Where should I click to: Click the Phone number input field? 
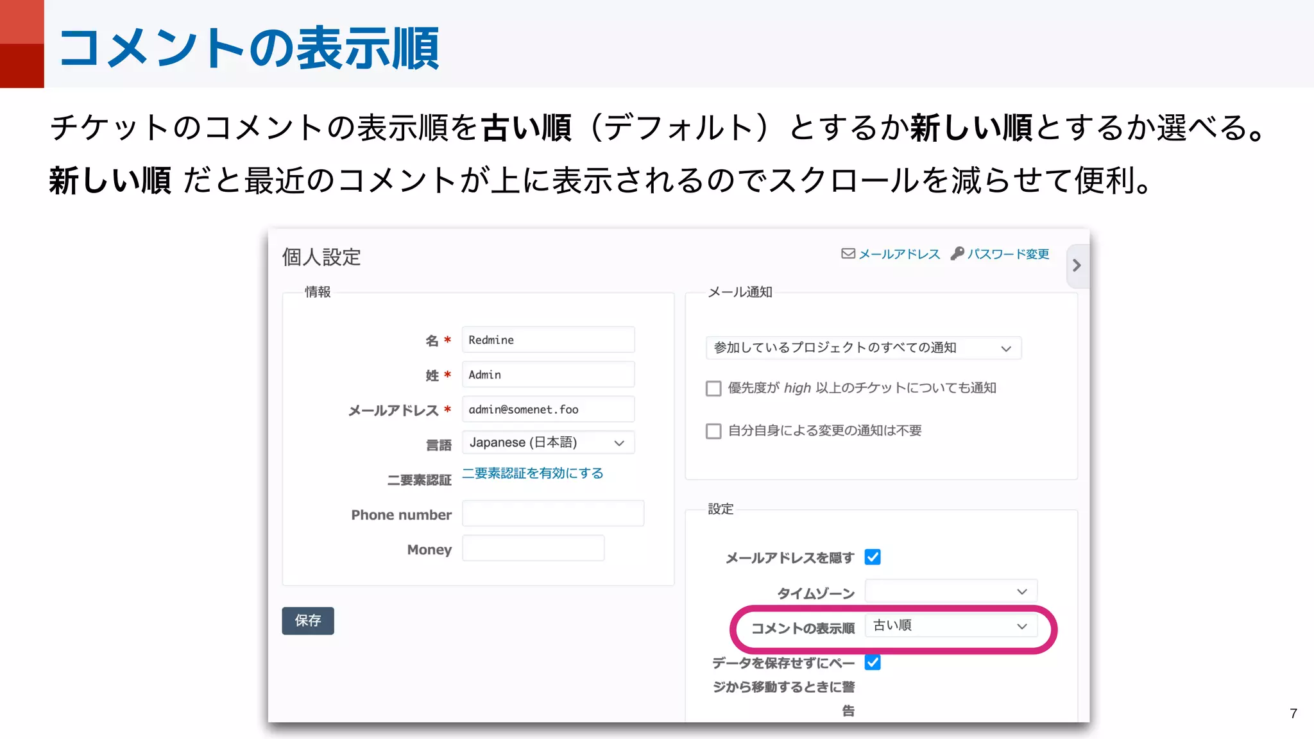[x=553, y=514]
